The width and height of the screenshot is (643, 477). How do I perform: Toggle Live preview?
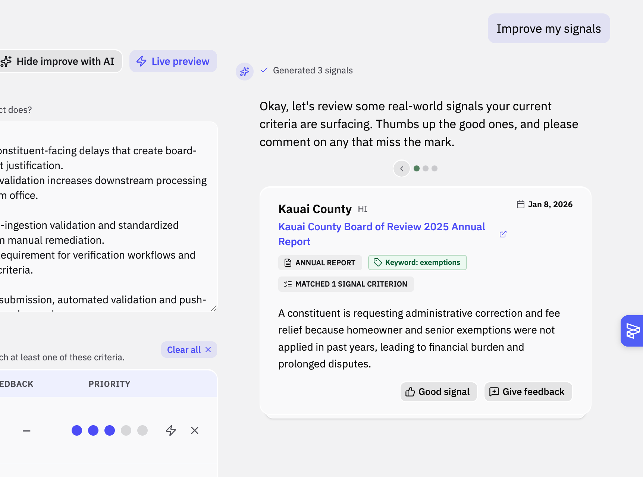(173, 61)
